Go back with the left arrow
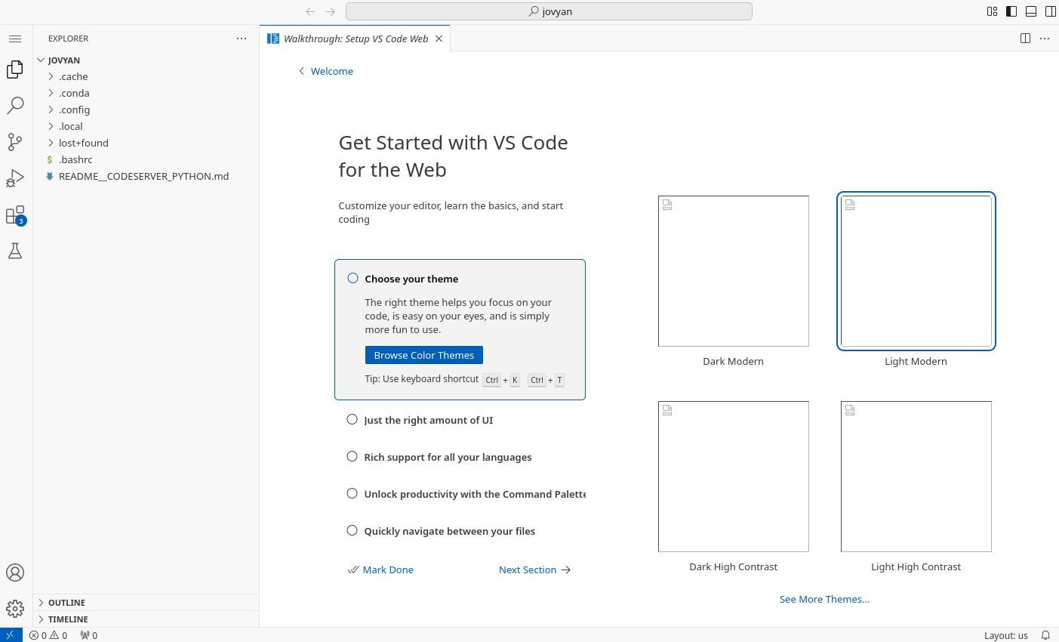The height and width of the screenshot is (642, 1059). coord(310,11)
